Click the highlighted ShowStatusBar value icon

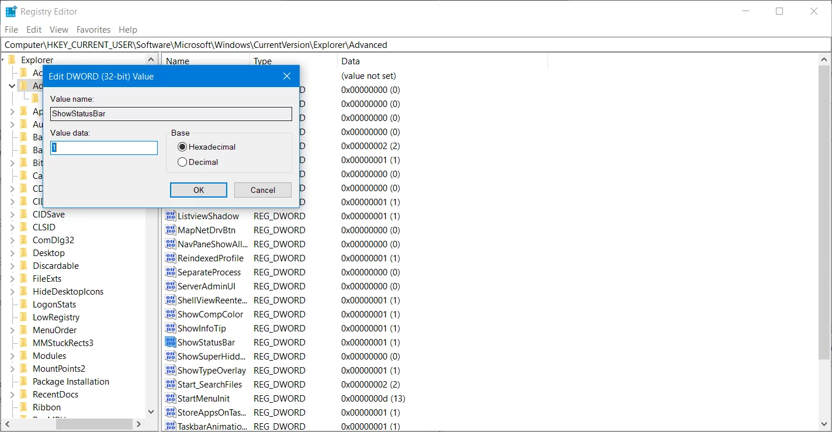[x=171, y=342]
